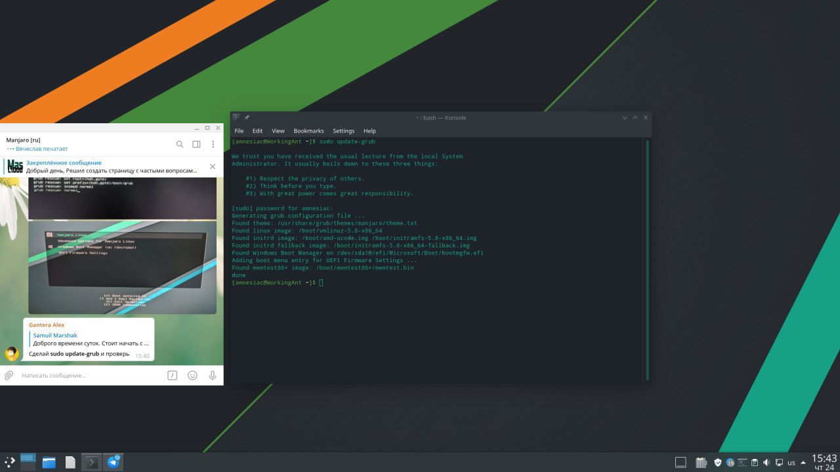
Task: Toggle the pin on Konsole title bar
Action: (247, 117)
